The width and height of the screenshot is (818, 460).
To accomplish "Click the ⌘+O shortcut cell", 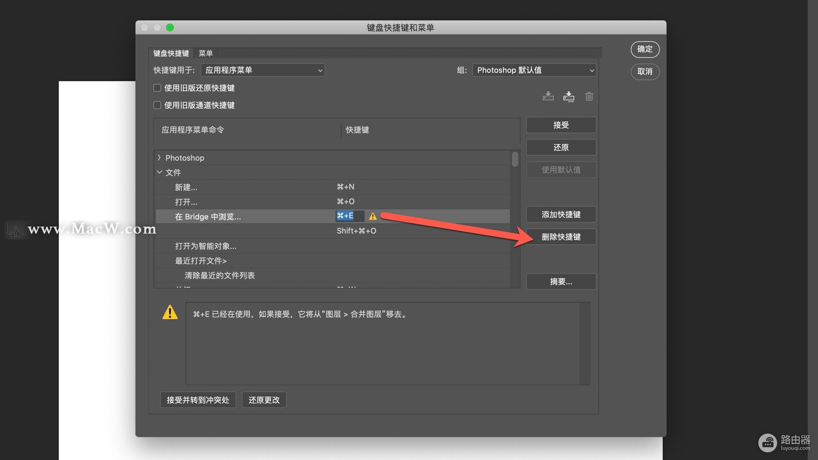I will tap(346, 201).
